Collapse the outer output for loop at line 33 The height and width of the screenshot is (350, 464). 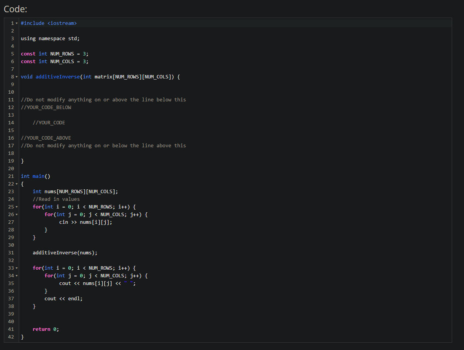[16, 268]
